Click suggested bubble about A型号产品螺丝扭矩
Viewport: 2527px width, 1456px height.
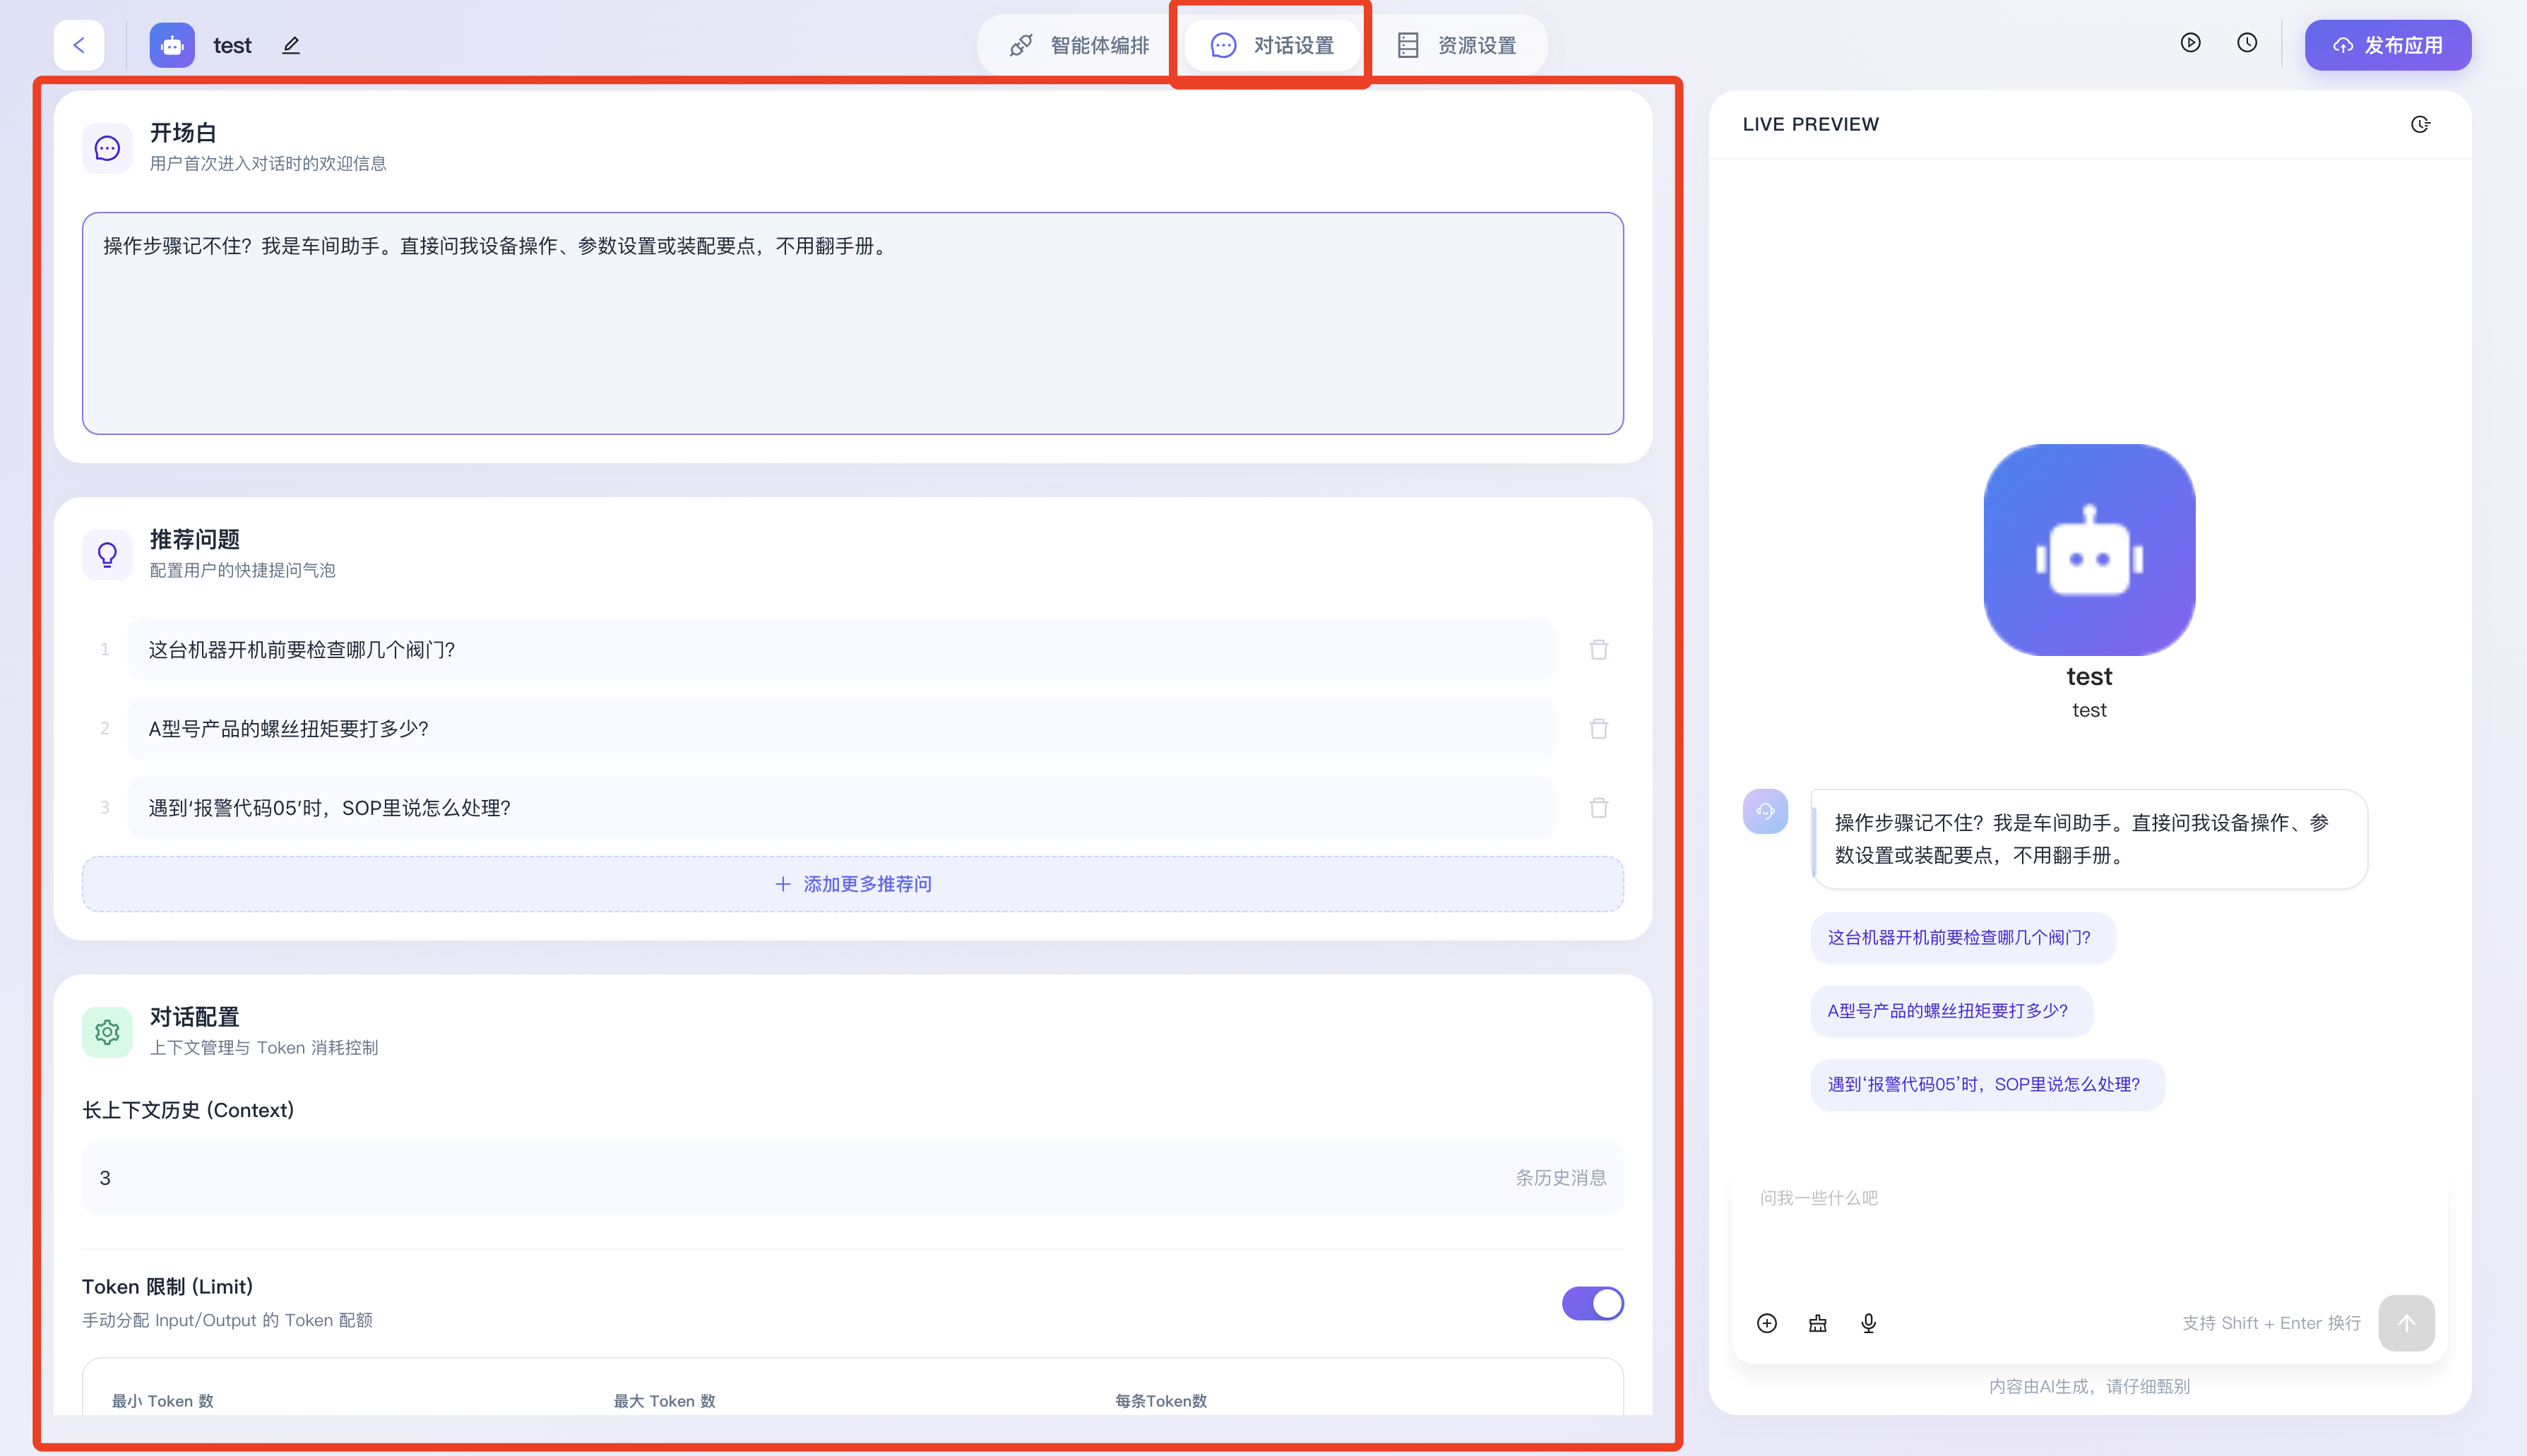1947,1011
